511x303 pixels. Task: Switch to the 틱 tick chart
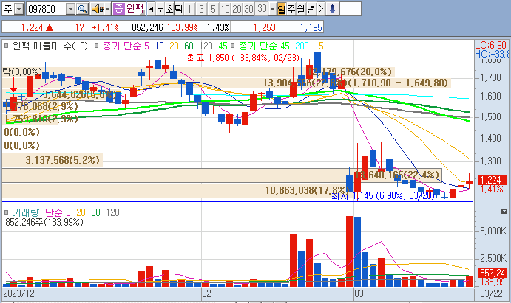(178, 9)
